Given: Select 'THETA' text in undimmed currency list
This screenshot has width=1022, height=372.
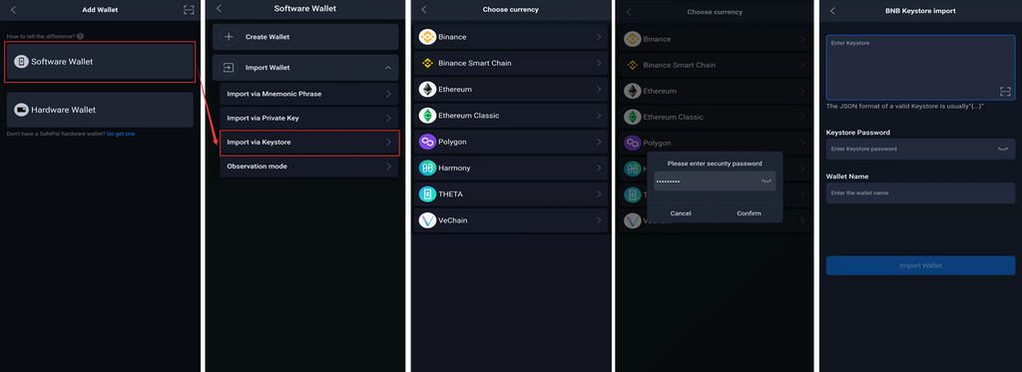Looking at the screenshot, I should (x=450, y=194).
